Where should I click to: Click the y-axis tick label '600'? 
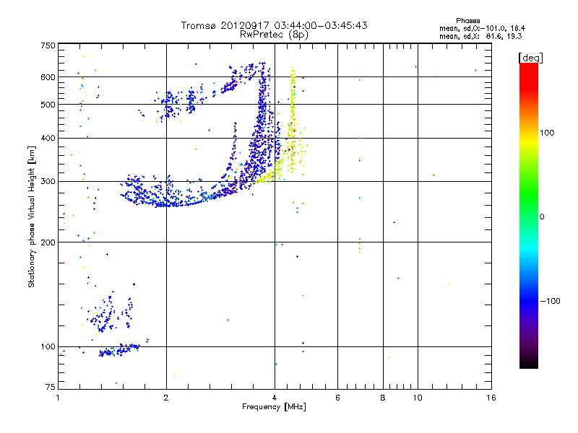tap(48, 77)
